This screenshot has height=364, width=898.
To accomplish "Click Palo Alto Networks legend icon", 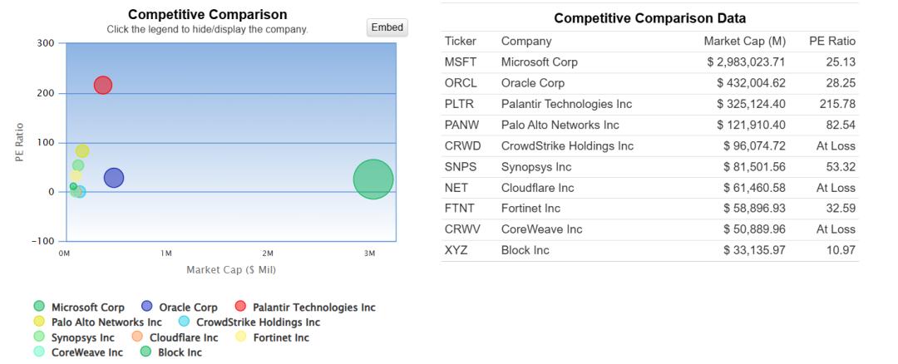I will point(39,322).
